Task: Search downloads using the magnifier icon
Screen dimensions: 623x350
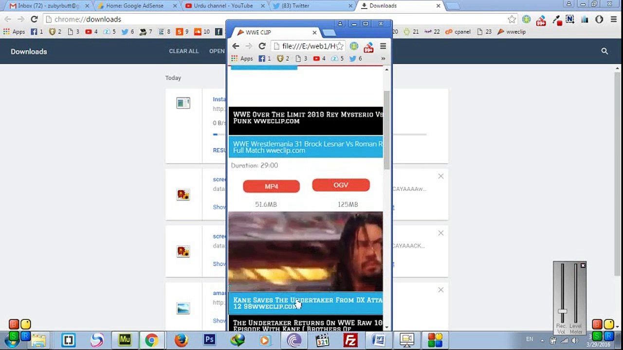Action: coord(605,51)
